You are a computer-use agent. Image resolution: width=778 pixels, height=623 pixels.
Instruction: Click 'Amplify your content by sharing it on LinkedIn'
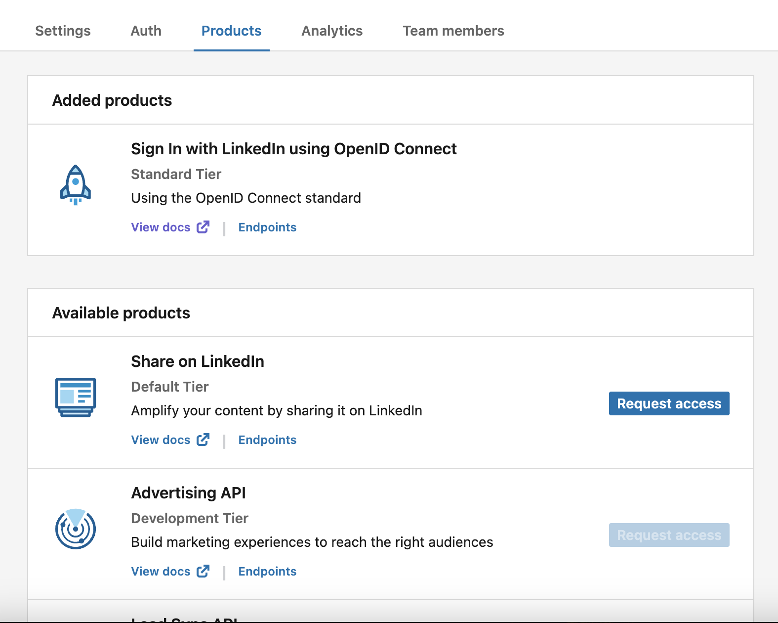tap(277, 410)
